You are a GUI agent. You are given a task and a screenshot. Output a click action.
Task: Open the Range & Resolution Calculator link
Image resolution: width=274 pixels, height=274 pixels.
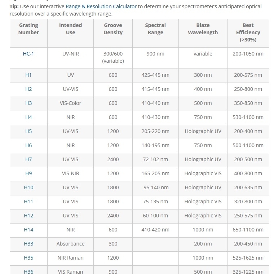pos(101,6)
